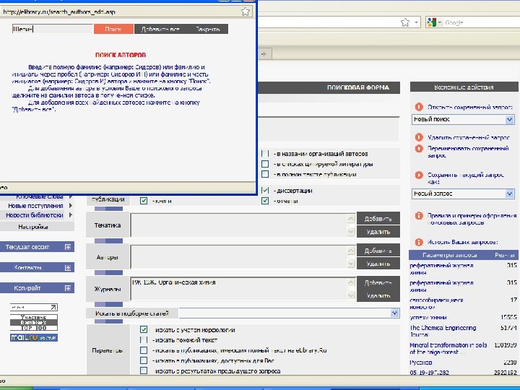520x390 pixels.
Task: Click icon beside Сохранить текущий запрос как
Action: coord(419,175)
